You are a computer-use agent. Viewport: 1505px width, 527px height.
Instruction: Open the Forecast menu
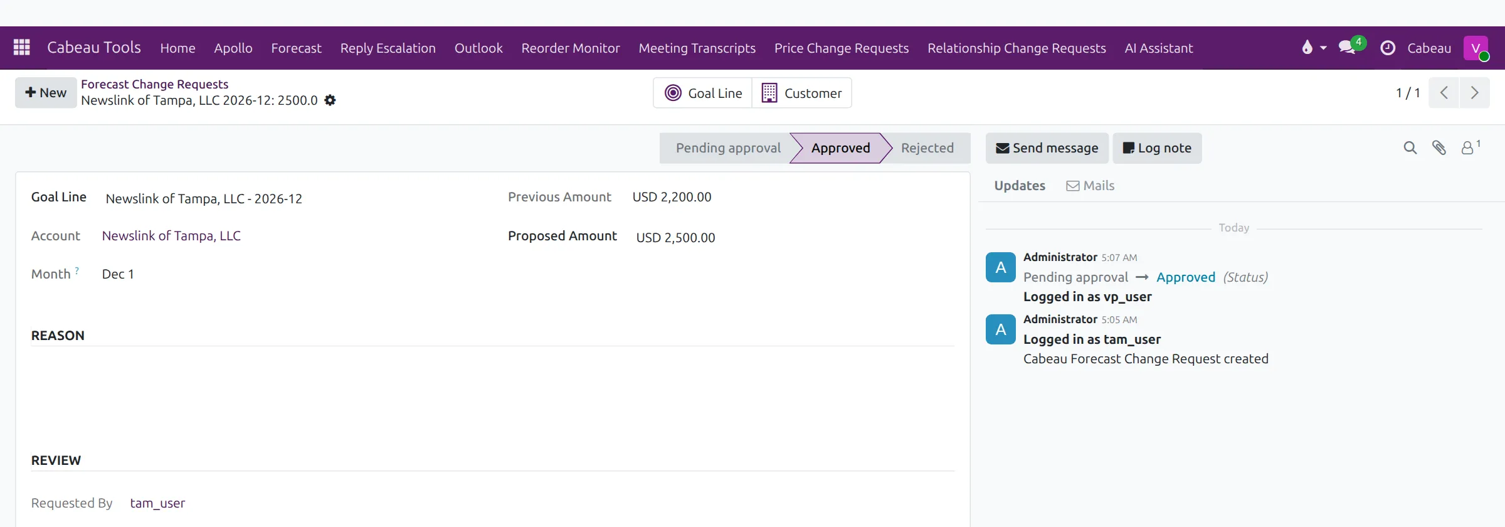click(x=296, y=48)
